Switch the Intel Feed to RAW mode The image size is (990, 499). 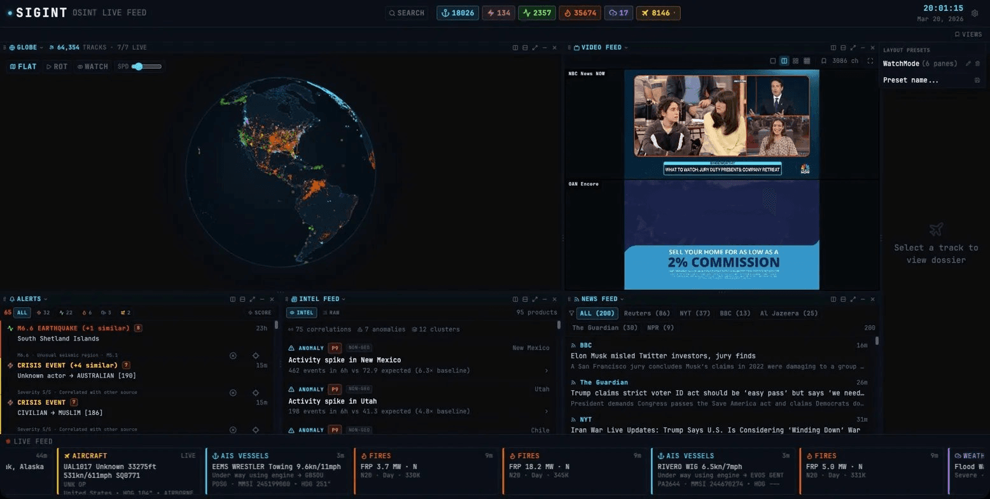[x=334, y=313]
